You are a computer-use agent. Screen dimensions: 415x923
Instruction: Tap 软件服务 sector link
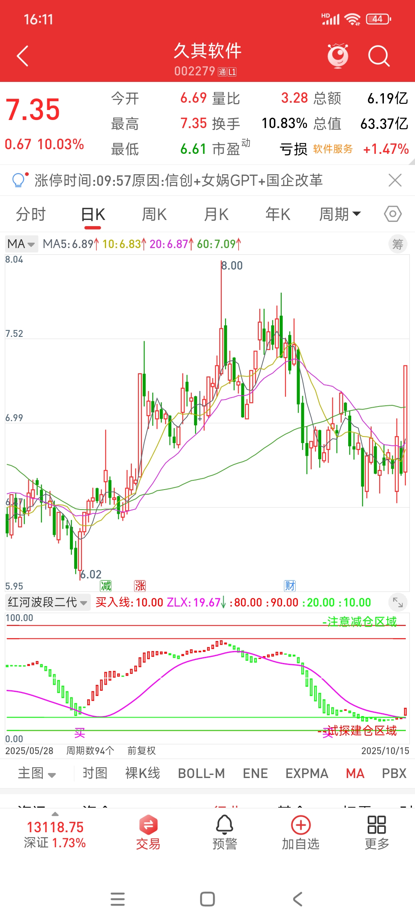point(333,149)
